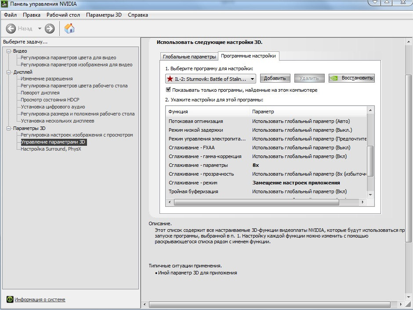Open Информация о системе link
This screenshot has width=413, height=310.
click(x=40, y=299)
